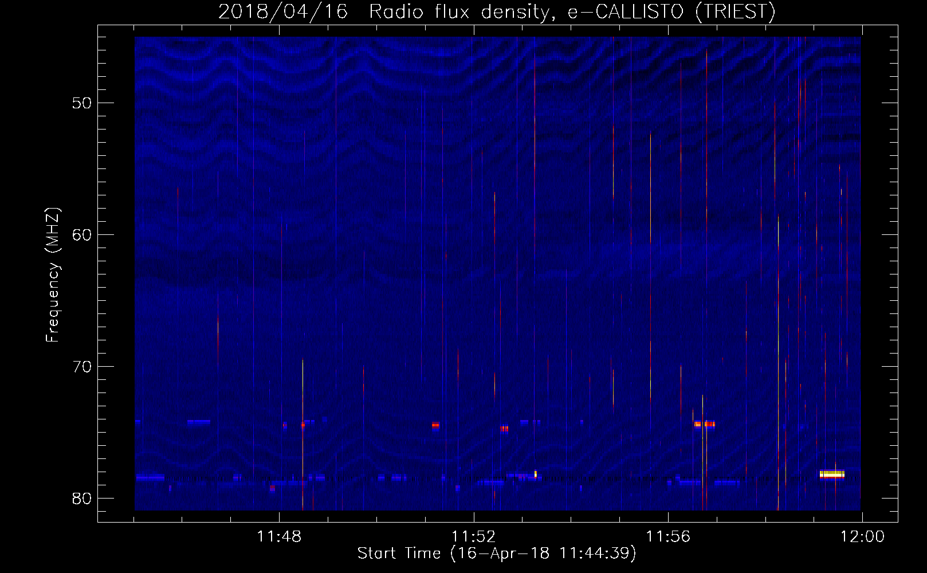Click the 50 frequency tick label
Viewport: 927px width, 573px height.
pyautogui.click(x=83, y=103)
